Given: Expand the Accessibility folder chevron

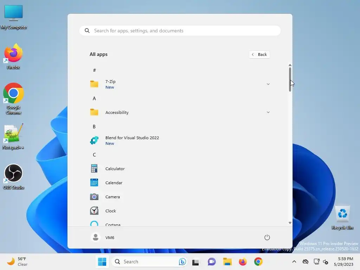Looking at the screenshot, I should (x=268, y=112).
